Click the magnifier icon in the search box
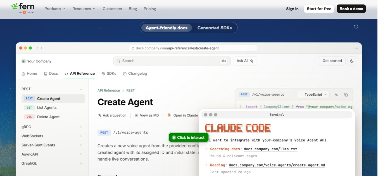Screen dimensions: 378x176 [118, 61]
